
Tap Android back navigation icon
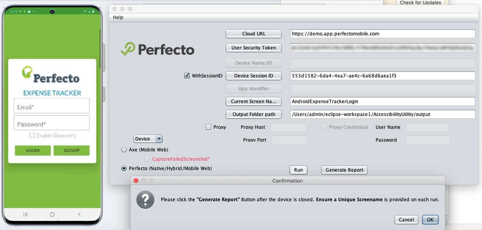pyautogui.click(x=79, y=214)
